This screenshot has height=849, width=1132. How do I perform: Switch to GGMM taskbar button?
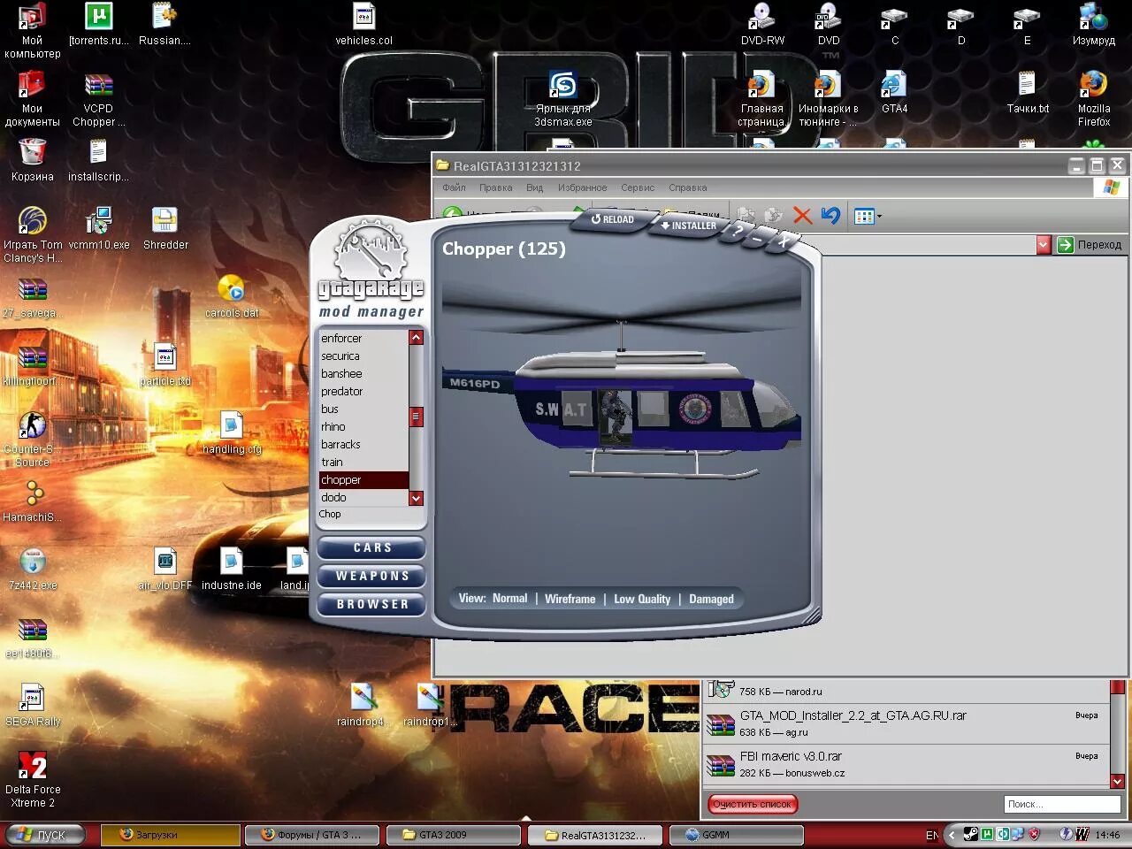[737, 835]
